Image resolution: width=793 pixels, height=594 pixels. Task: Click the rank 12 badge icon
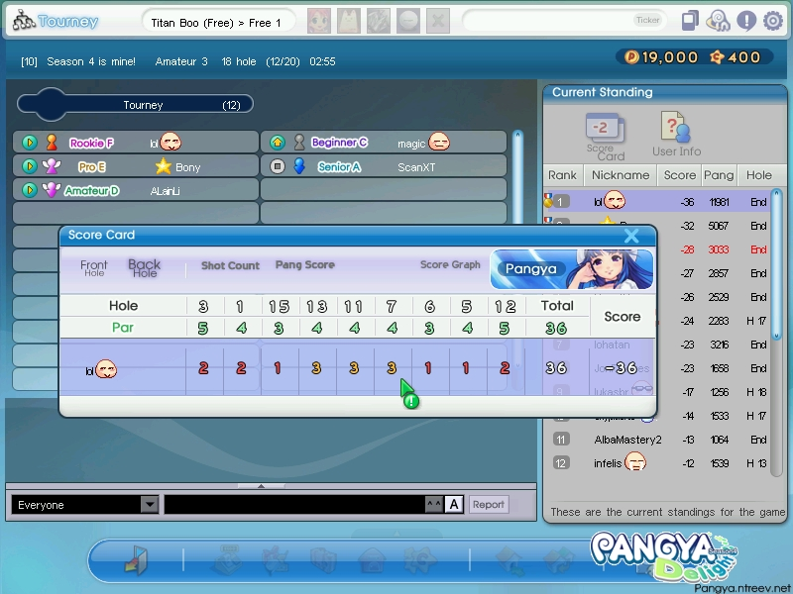tap(561, 463)
